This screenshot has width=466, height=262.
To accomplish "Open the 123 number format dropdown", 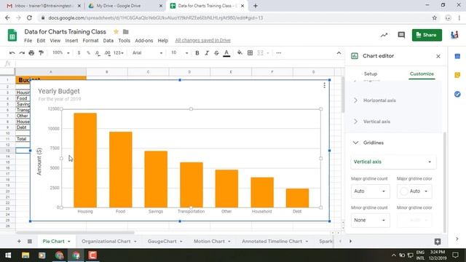I will click(118, 53).
